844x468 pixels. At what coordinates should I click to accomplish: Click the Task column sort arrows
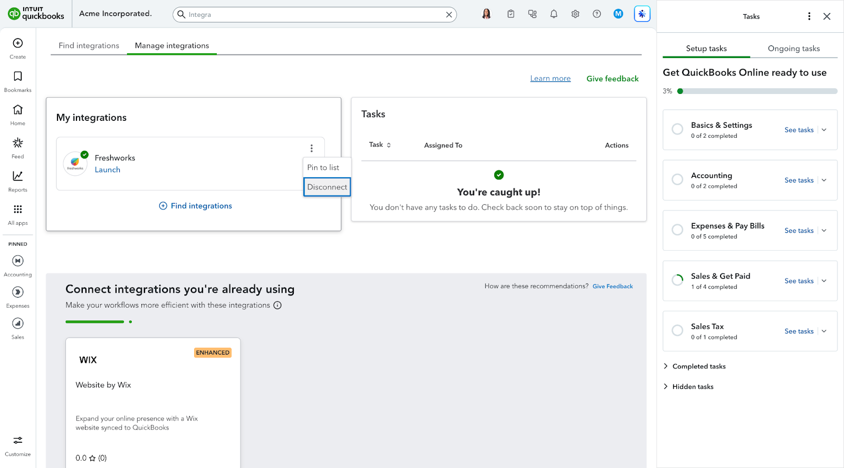coord(389,145)
